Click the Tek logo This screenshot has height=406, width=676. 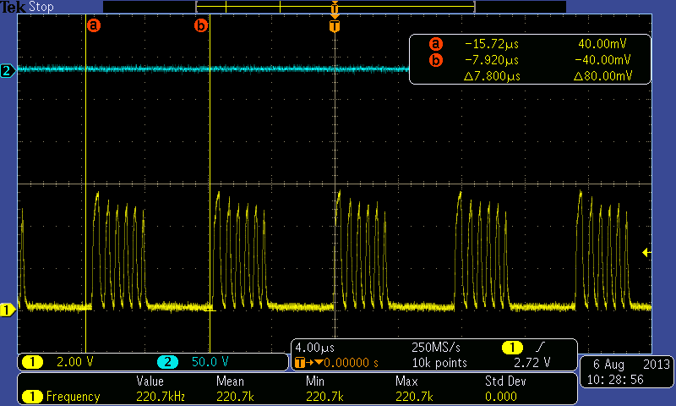click(x=14, y=7)
